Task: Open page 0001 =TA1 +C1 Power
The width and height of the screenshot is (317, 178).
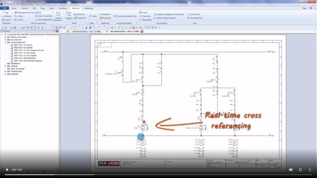Action: [x=23, y=45]
